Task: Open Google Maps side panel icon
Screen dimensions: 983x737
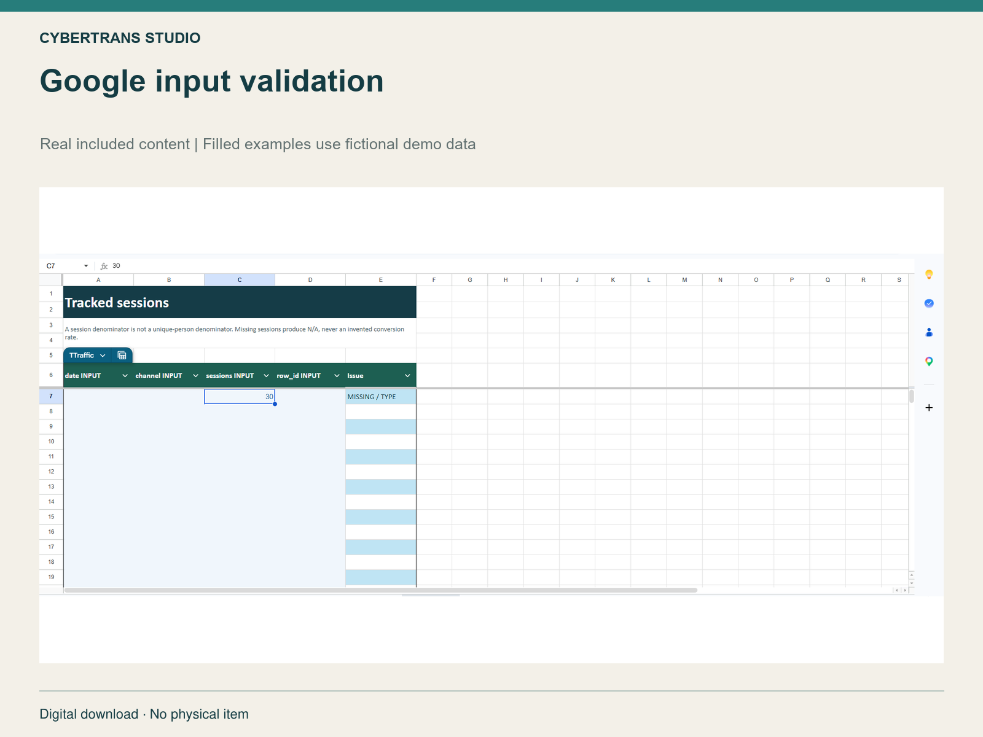Action: tap(929, 362)
